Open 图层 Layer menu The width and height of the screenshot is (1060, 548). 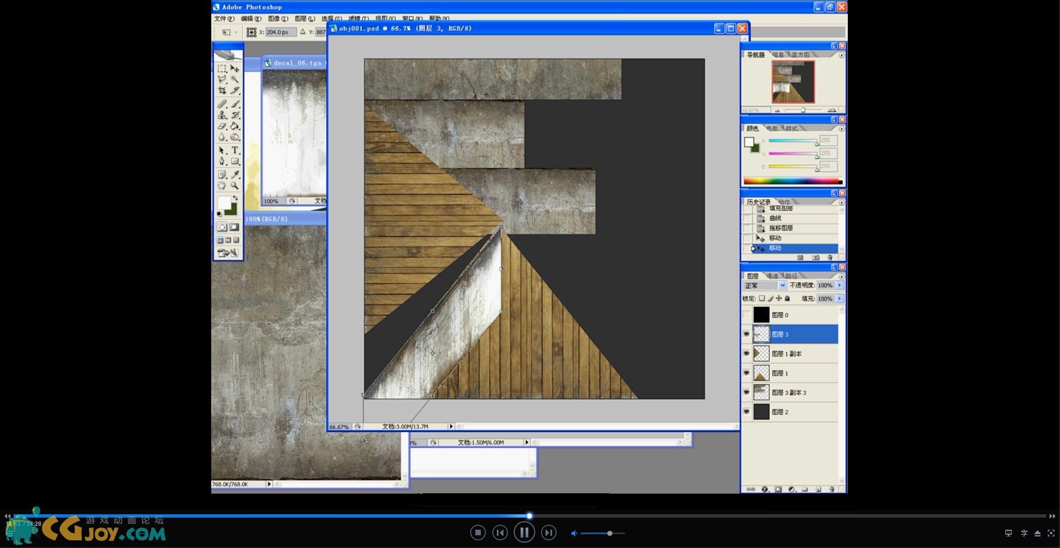coord(305,18)
